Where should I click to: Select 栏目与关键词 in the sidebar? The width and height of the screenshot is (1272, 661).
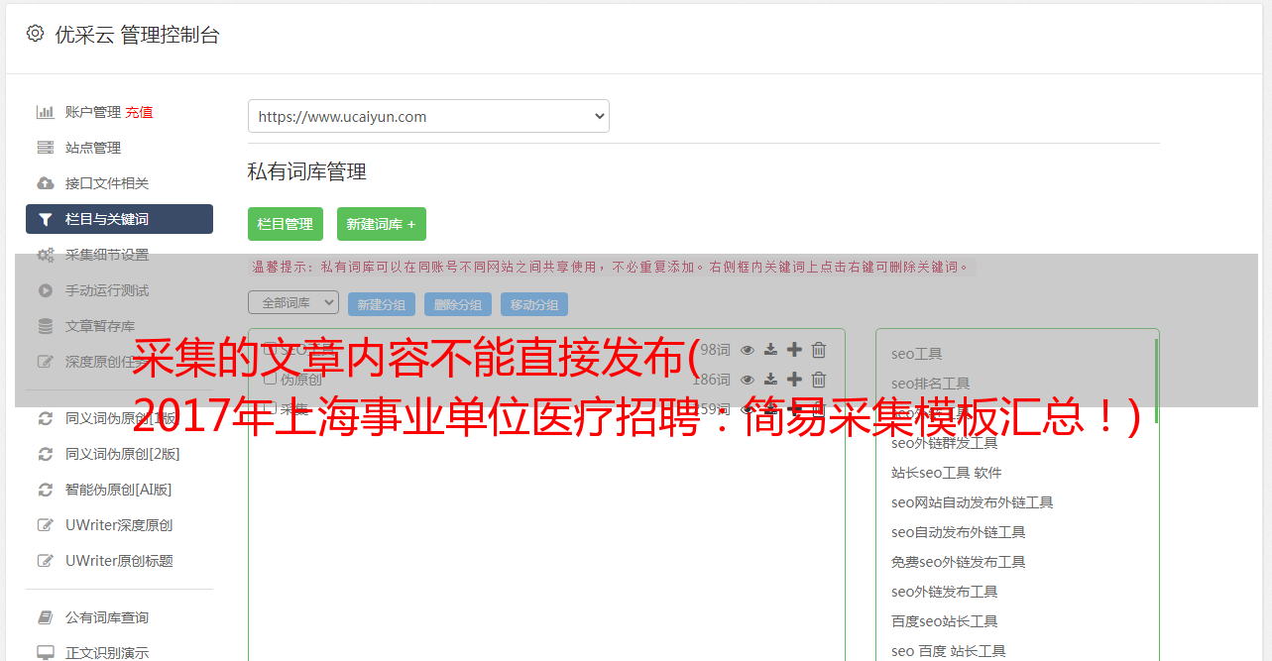click(x=119, y=219)
